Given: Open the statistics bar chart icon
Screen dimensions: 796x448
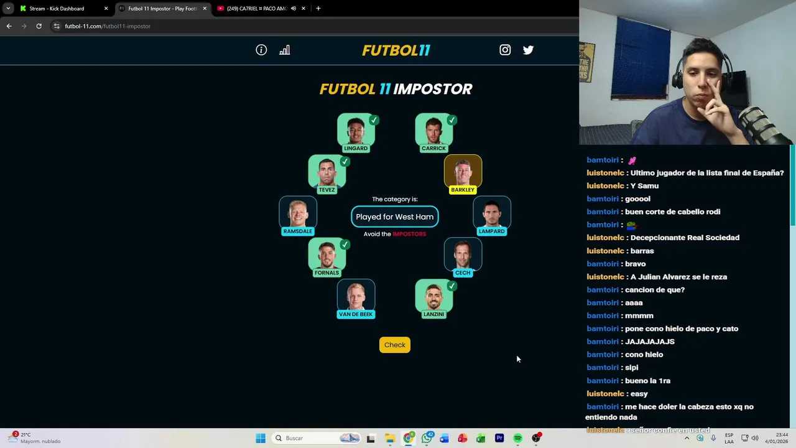Looking at the screenshot, I should [284, 50].
